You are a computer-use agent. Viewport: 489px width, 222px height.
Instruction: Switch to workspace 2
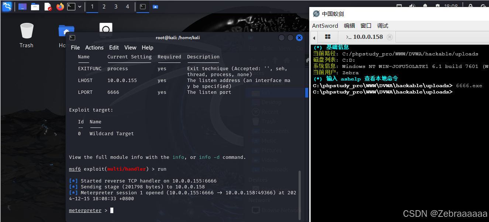pyautogui.click(x=104, y=7)
